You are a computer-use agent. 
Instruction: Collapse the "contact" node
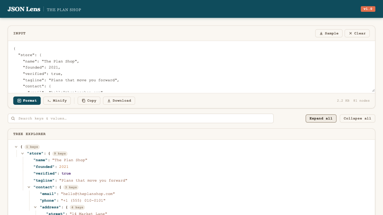point(29,187)
